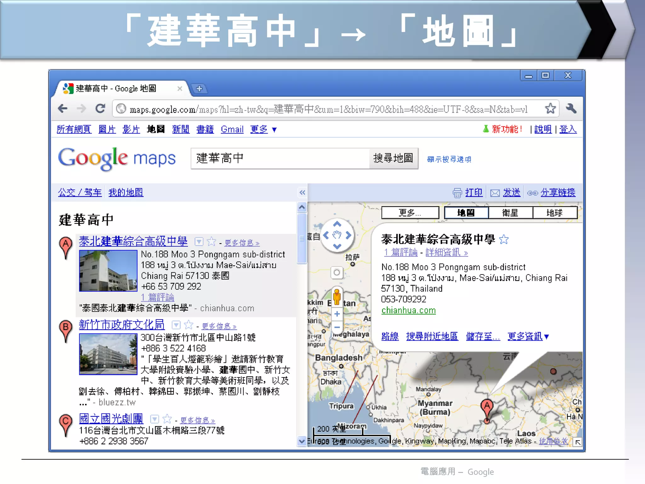Go to 所有網頁 in the top navigation
This screenshot has height=484, width=645.
[x=74, y=129]
